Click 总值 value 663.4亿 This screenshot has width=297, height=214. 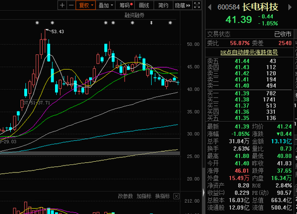pos(281,200)
